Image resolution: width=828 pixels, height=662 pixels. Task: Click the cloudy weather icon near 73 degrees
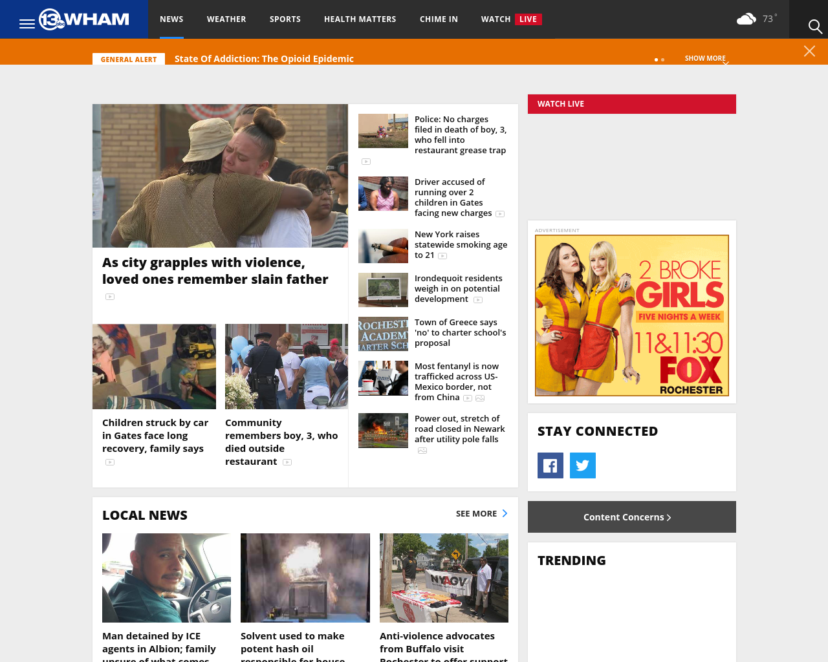745,17
